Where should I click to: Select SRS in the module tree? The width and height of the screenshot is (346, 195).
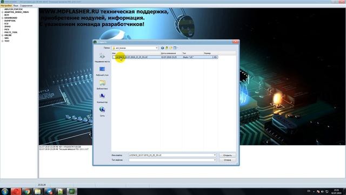point(6,38)
